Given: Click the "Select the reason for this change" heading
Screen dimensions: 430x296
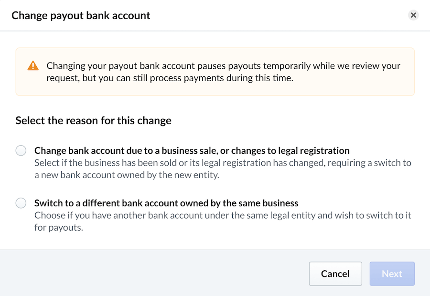Looking at the screenshot, I should point(93,120).
